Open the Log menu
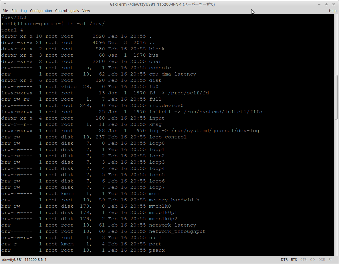 [23, 11]
